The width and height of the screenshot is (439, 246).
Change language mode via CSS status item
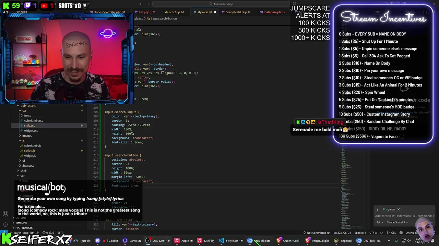[x=394, y=233]
